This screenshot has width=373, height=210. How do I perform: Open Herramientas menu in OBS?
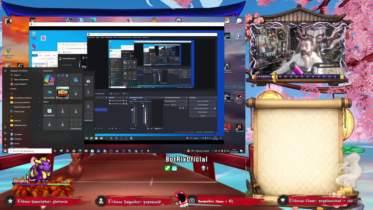click(136, 37)
